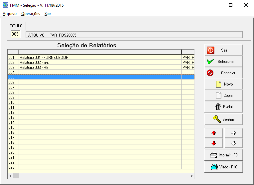Select row Relatório 003 - RE
Screen dimensions: 254x185
pos(101,67)
